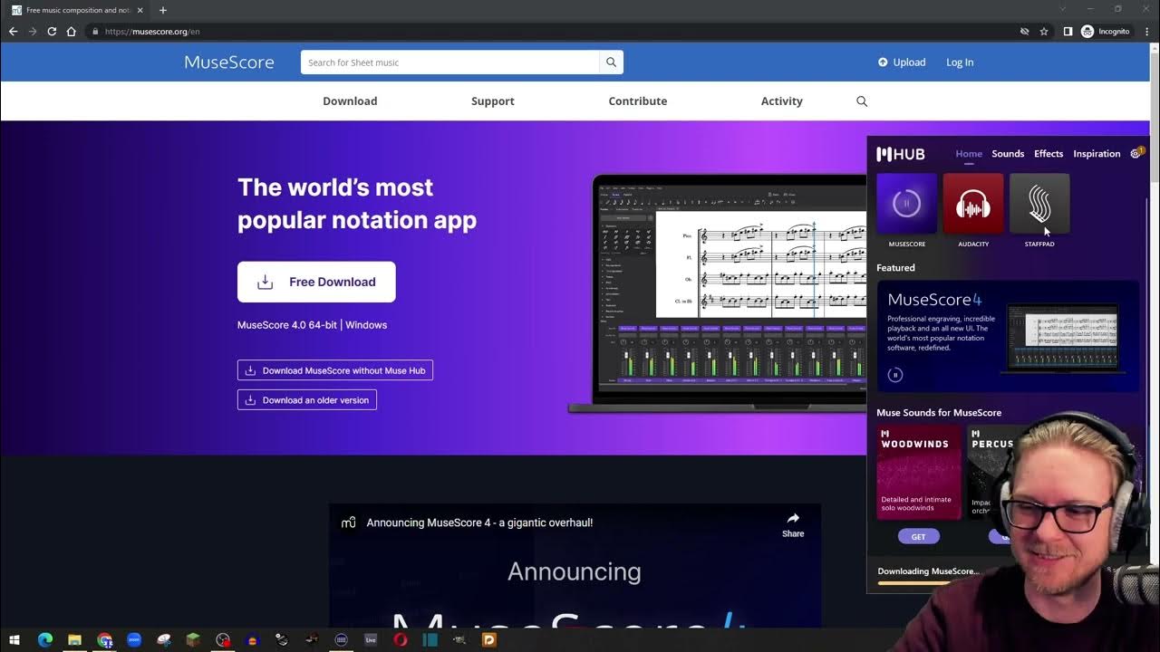Share the YouTube video via Share icon
The width and height of the screenshot is (1160, 652).
tap(793, 524)
